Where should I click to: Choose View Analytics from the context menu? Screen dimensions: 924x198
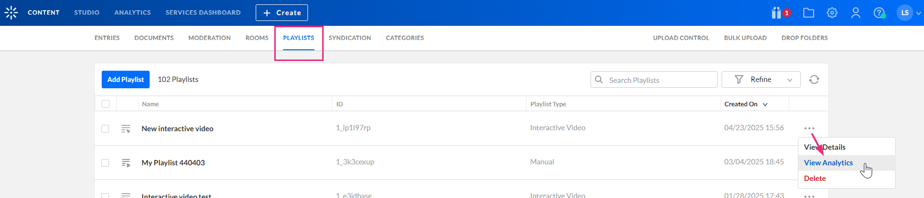point(828,163)
